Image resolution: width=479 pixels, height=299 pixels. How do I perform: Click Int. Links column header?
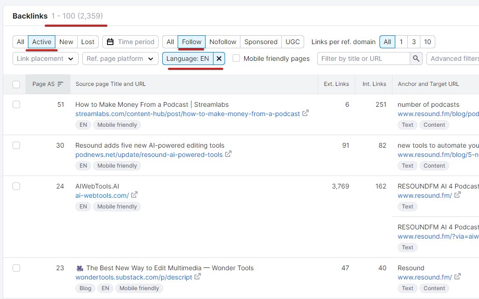pyautogui.click(x=374, y=84)
